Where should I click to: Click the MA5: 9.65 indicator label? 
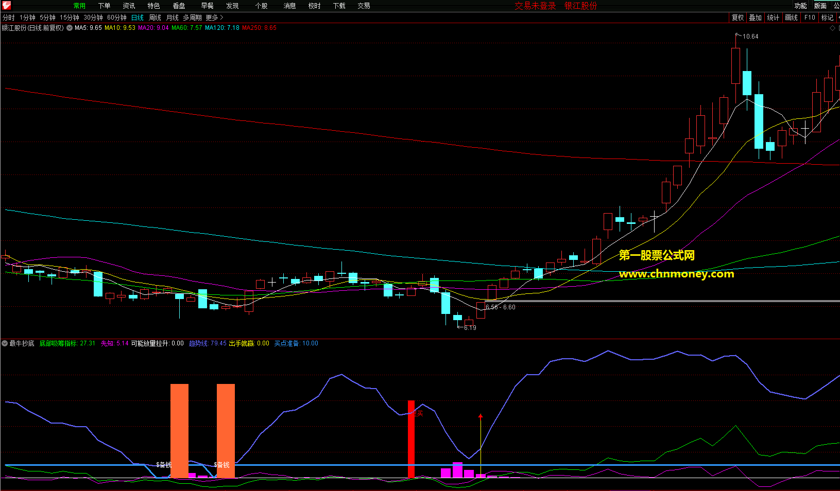[88, 28]
